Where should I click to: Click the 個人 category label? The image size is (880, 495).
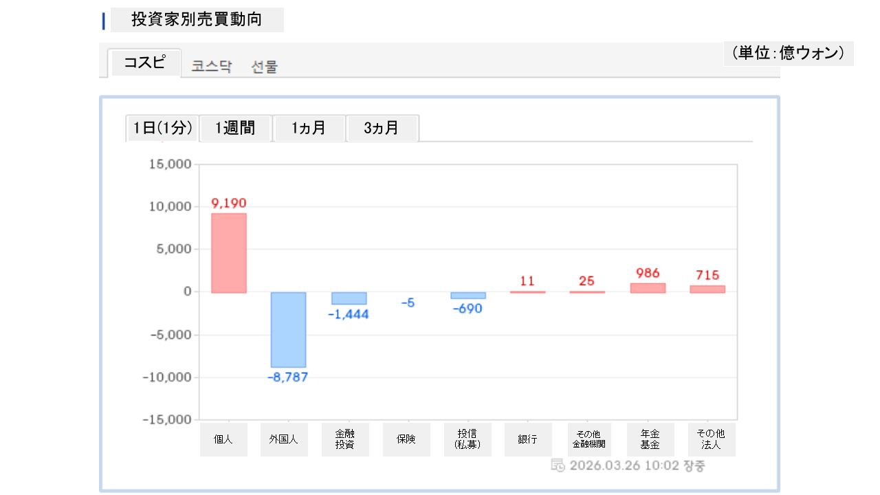223,439
